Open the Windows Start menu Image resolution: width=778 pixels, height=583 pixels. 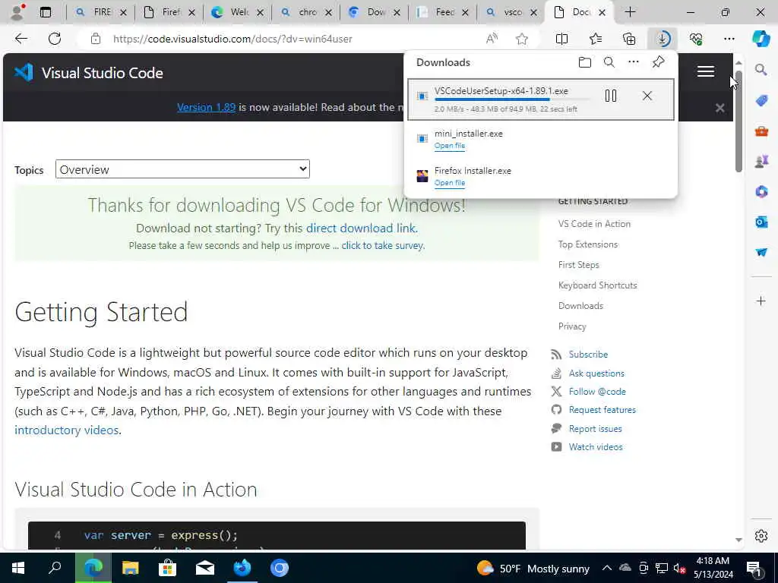pos(18,568)
